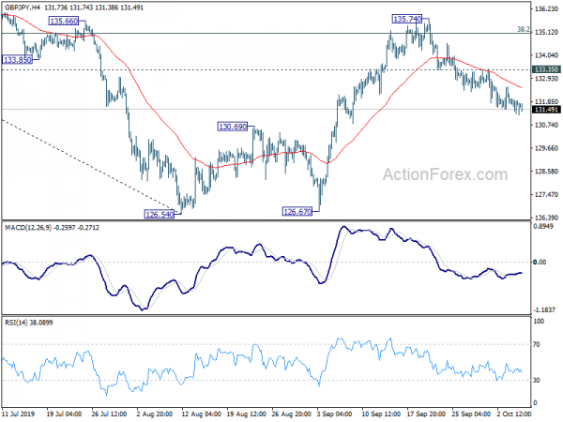Click the 135.120 price axis value

coord(546,32)
